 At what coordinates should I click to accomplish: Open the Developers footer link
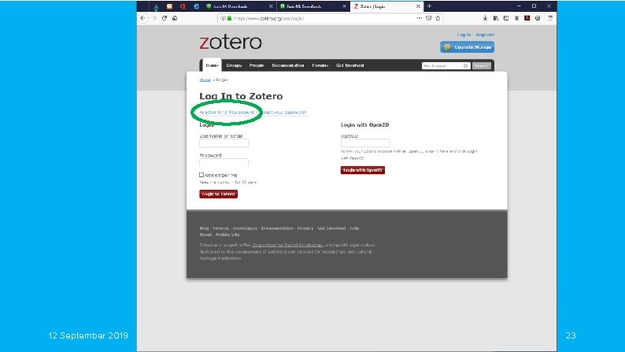point(245,228)
